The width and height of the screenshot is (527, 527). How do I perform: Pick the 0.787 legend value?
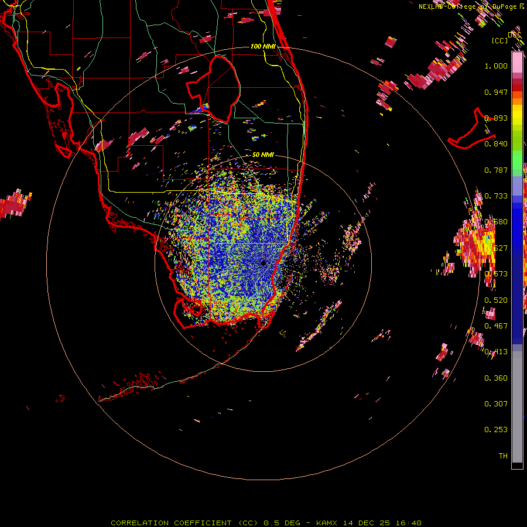496,170
